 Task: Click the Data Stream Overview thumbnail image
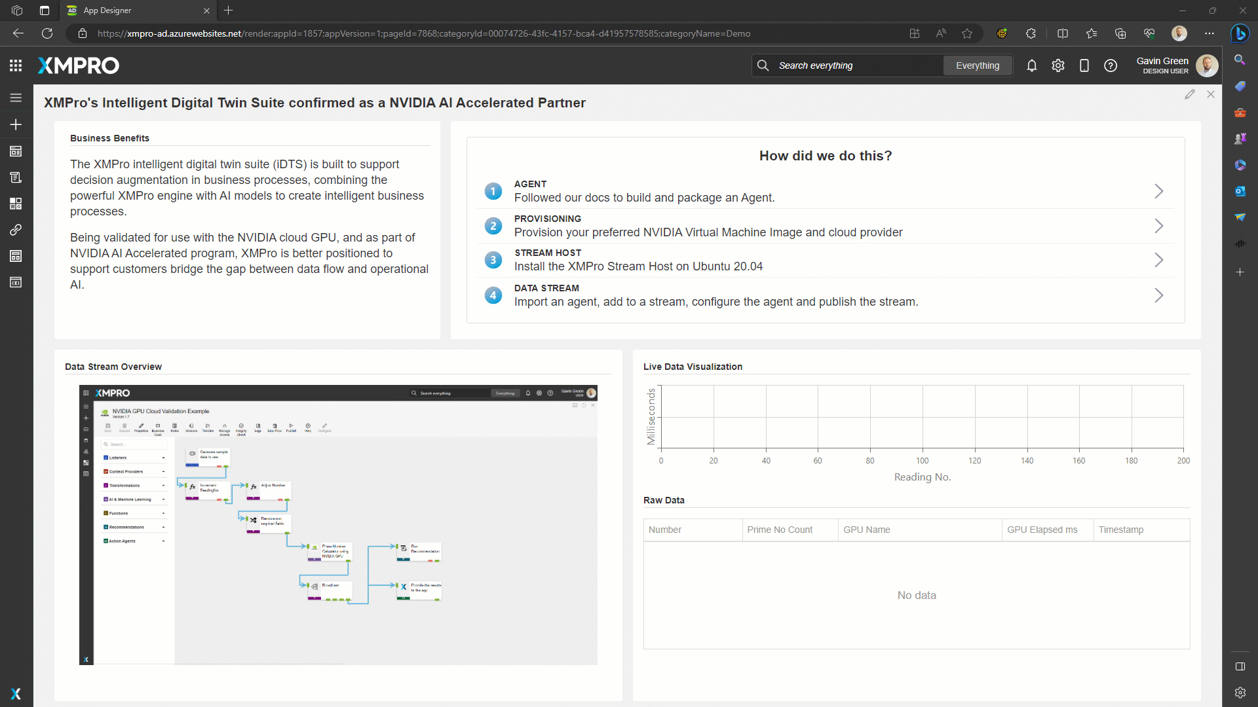pos(338,524)
